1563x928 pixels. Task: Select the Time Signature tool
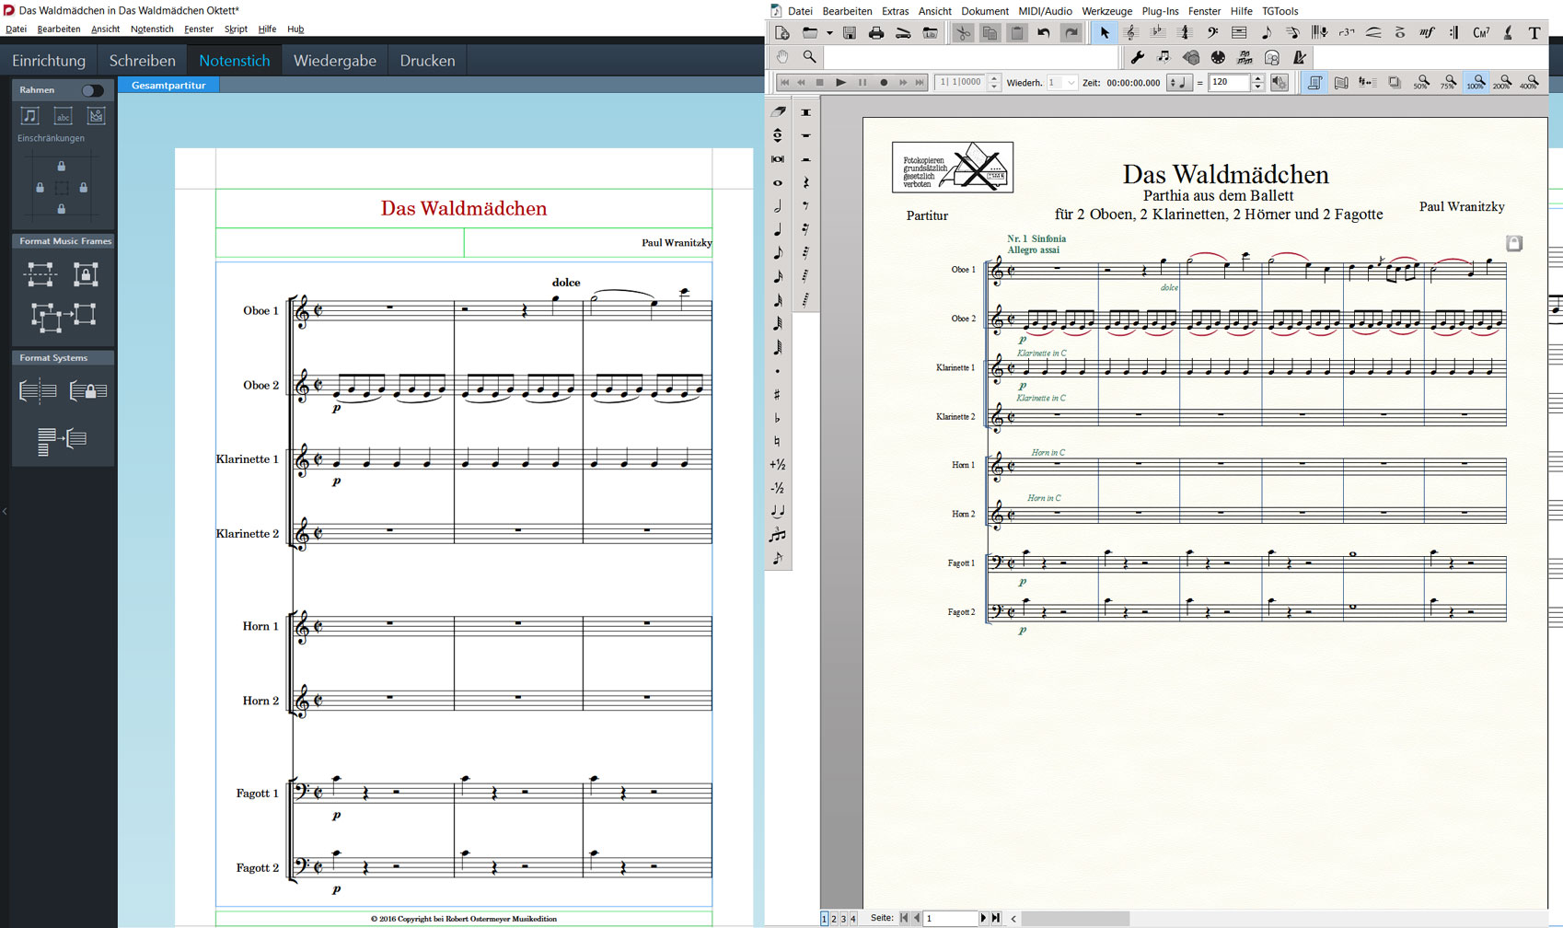(1185, 33)
